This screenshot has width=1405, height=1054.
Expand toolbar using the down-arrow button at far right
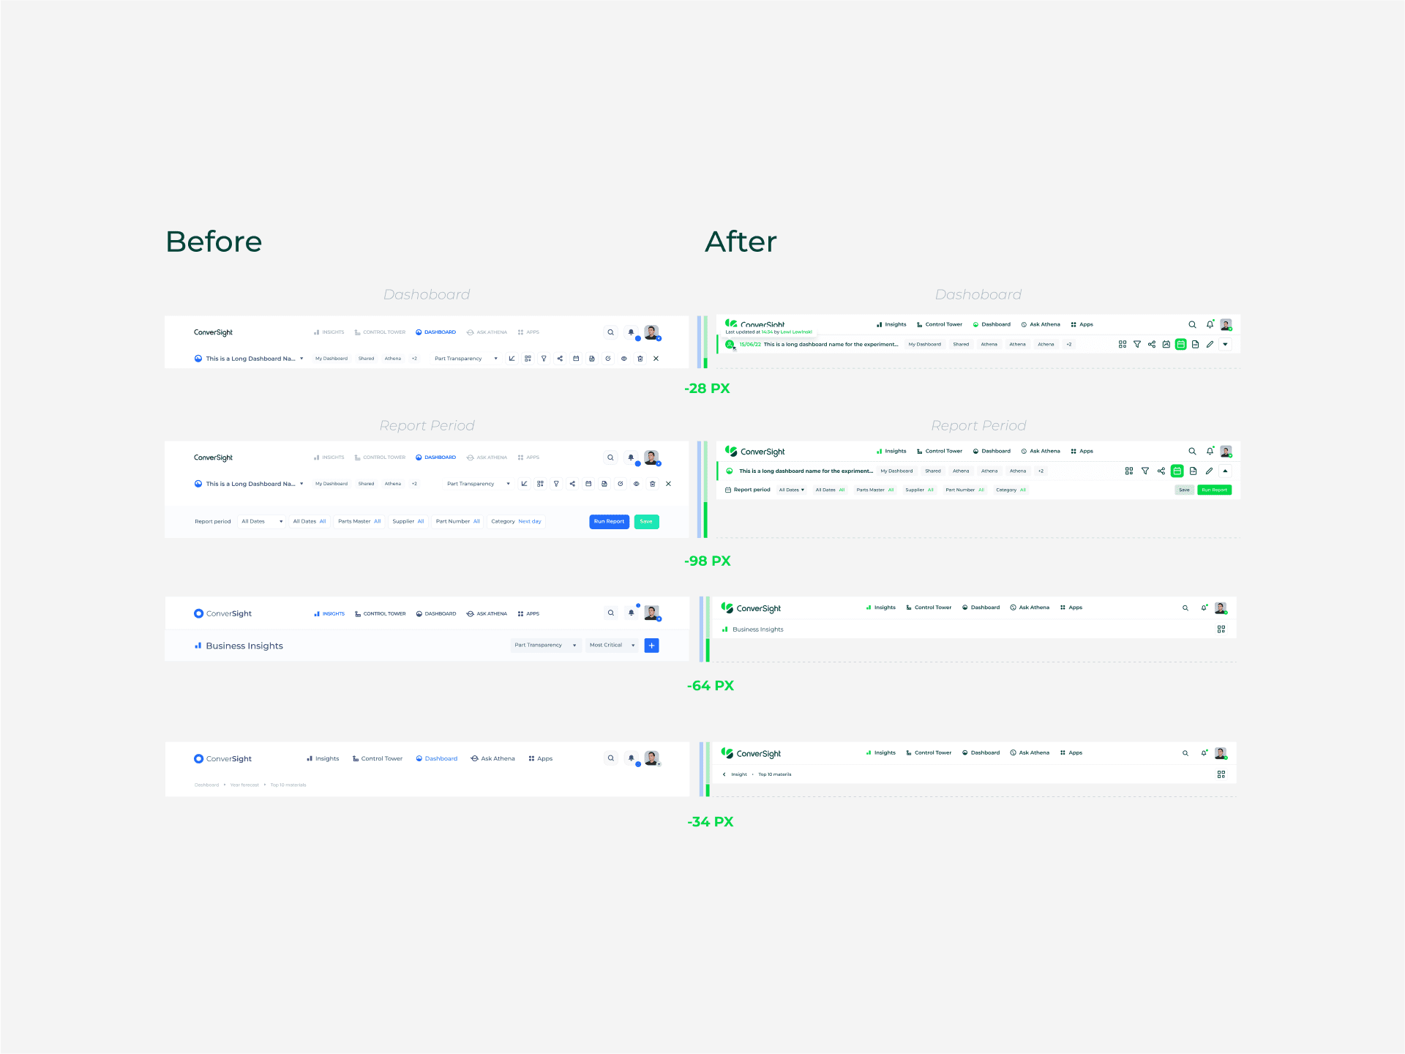[x=1225, y=345]
